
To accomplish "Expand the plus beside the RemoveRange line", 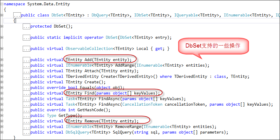I will 2,127.
